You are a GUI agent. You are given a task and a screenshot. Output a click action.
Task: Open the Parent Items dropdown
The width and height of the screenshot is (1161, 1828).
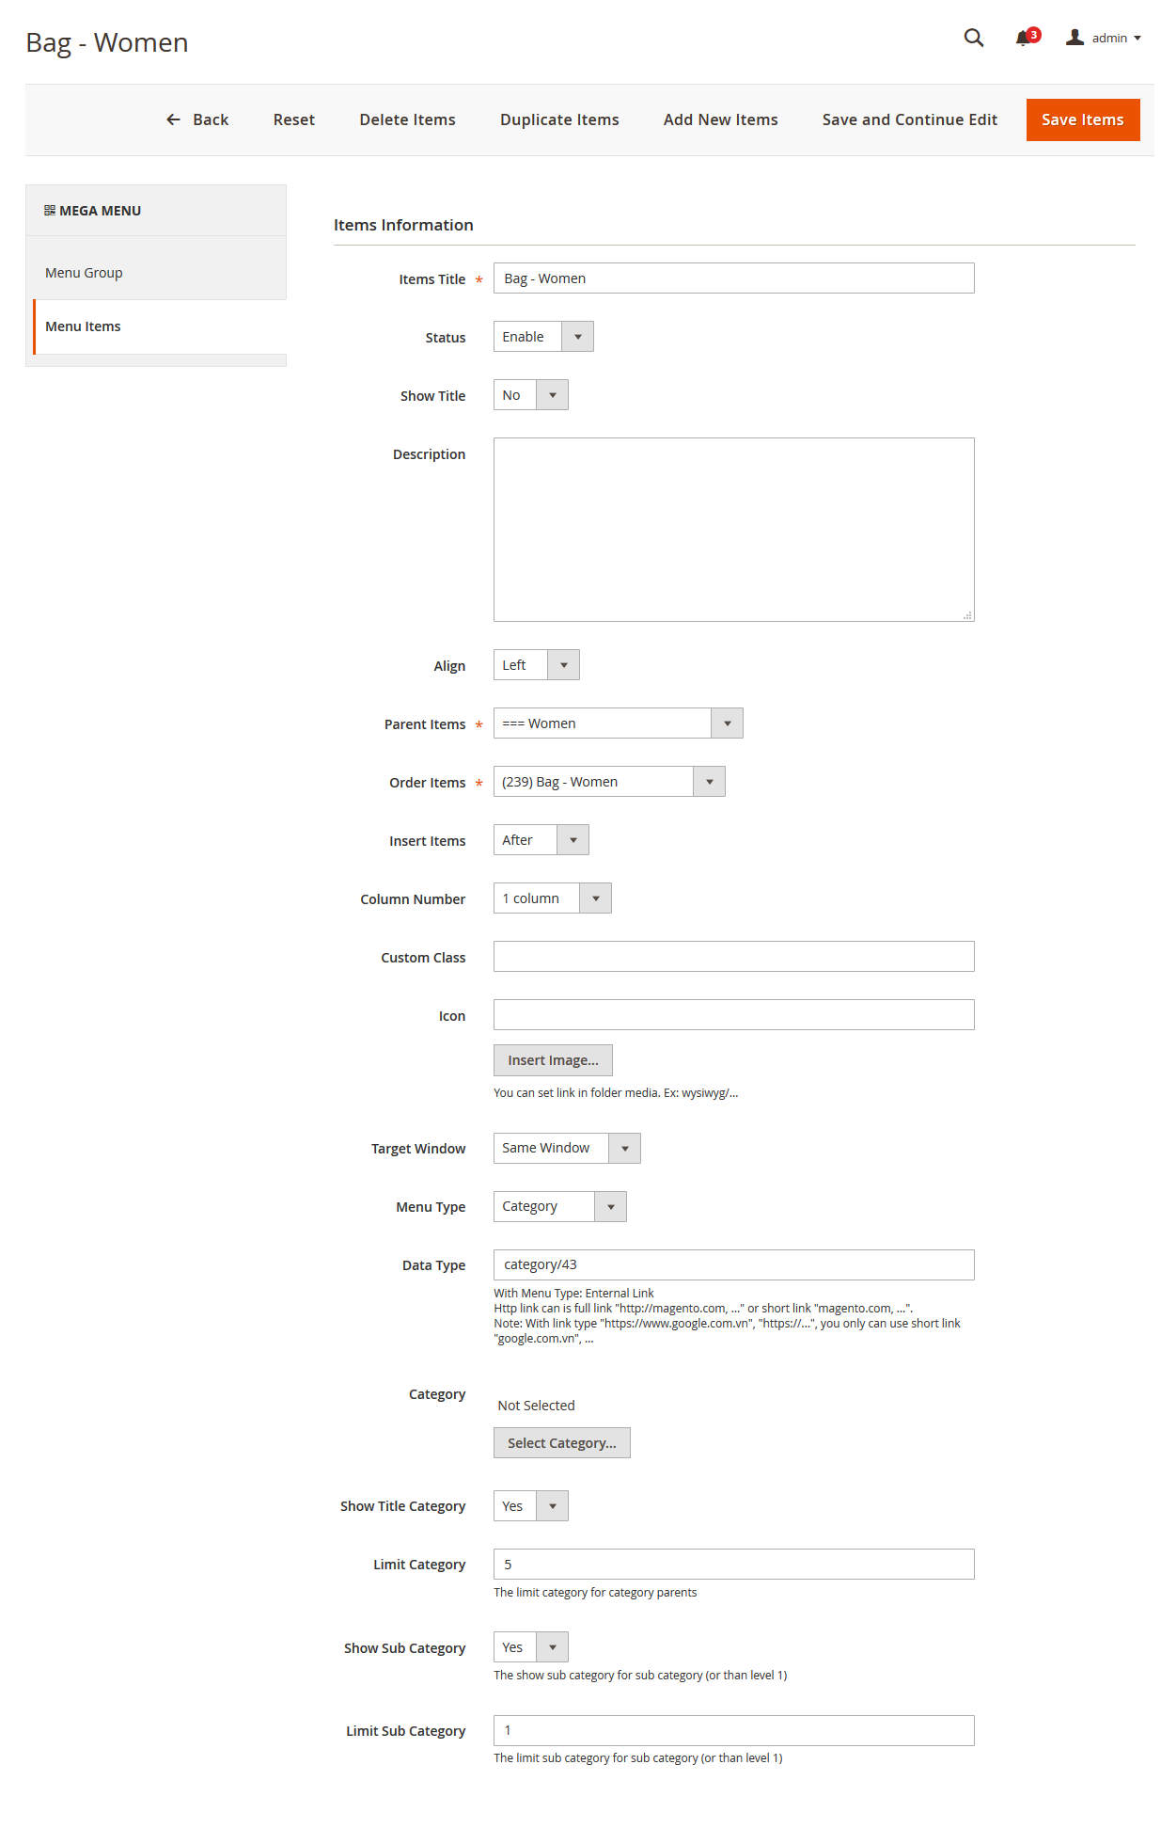coord(619,723)
